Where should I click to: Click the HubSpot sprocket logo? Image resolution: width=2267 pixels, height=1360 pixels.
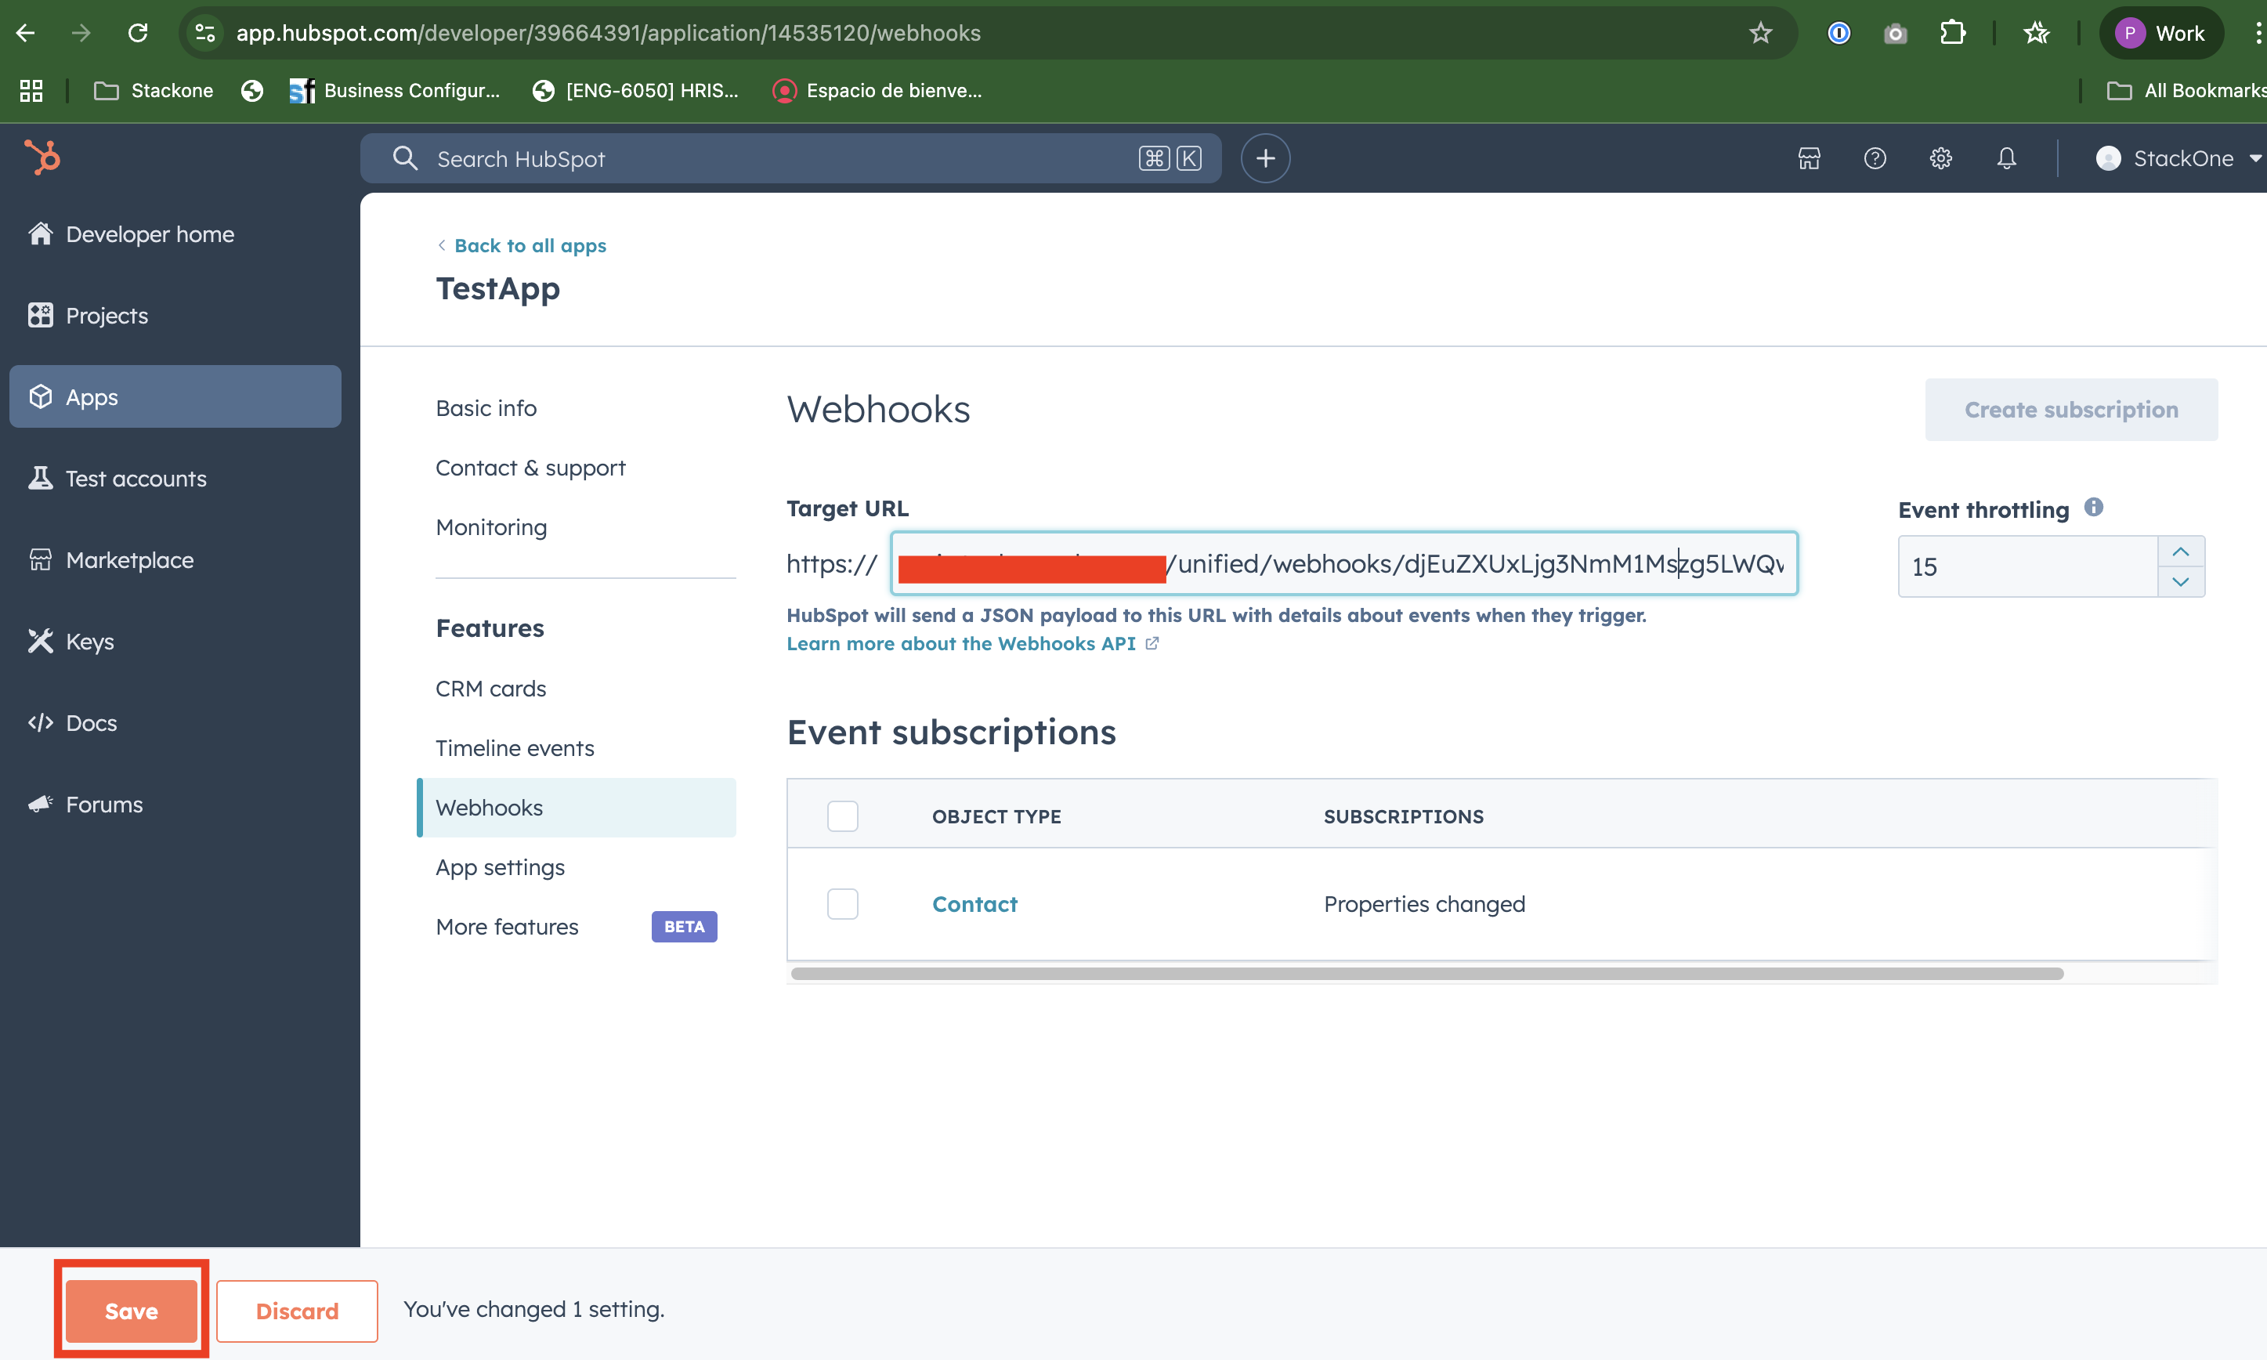pos(42,157)
